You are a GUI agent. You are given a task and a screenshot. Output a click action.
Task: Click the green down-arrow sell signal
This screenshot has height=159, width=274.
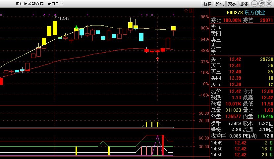pyautogui.click(x=76, y=27)
